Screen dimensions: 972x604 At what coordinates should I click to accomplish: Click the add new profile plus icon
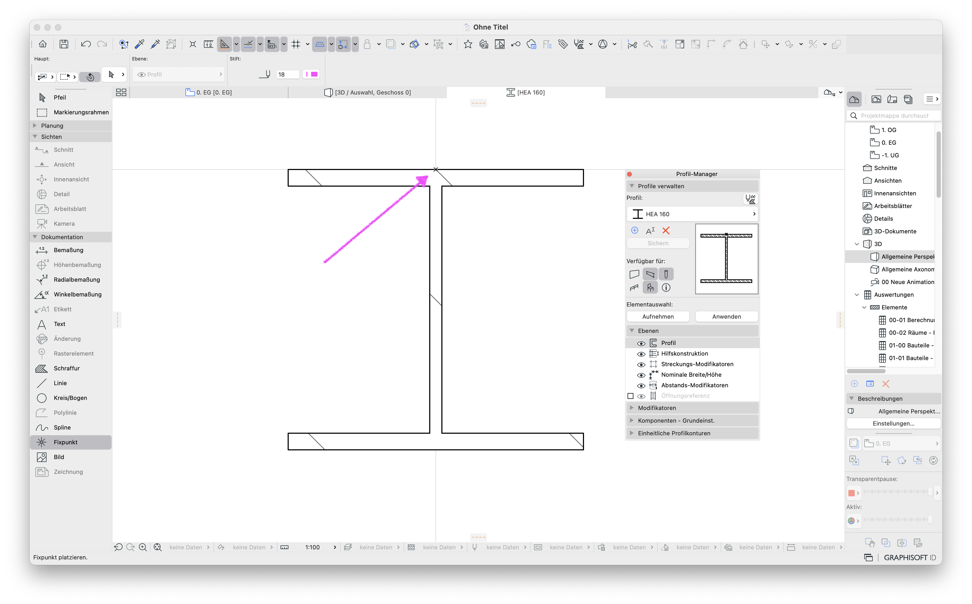pyautogui.click(x=634, y=230)
